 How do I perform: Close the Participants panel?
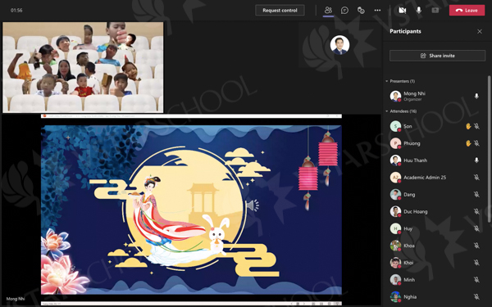(480, 31)
